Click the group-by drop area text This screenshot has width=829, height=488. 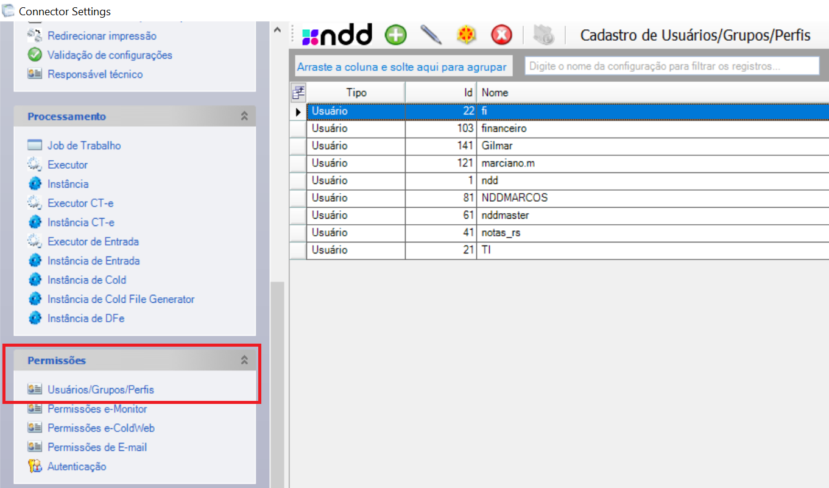[x=402, y=66]
